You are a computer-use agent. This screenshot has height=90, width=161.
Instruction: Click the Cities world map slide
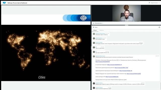[46, 53]
